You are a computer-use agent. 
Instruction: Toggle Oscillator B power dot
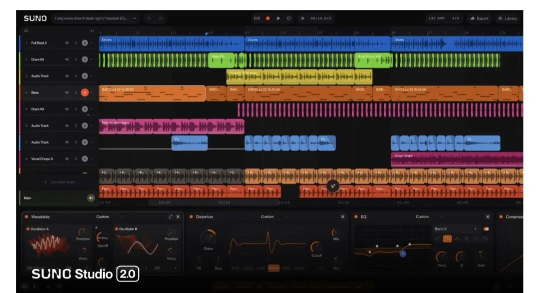click(117, 229)
